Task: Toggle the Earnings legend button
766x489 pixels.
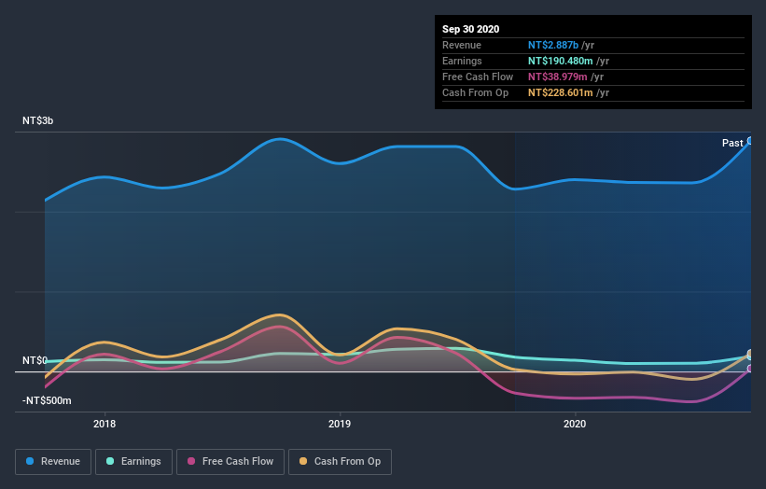Action: pyautogui.click(x=133, y=462)
